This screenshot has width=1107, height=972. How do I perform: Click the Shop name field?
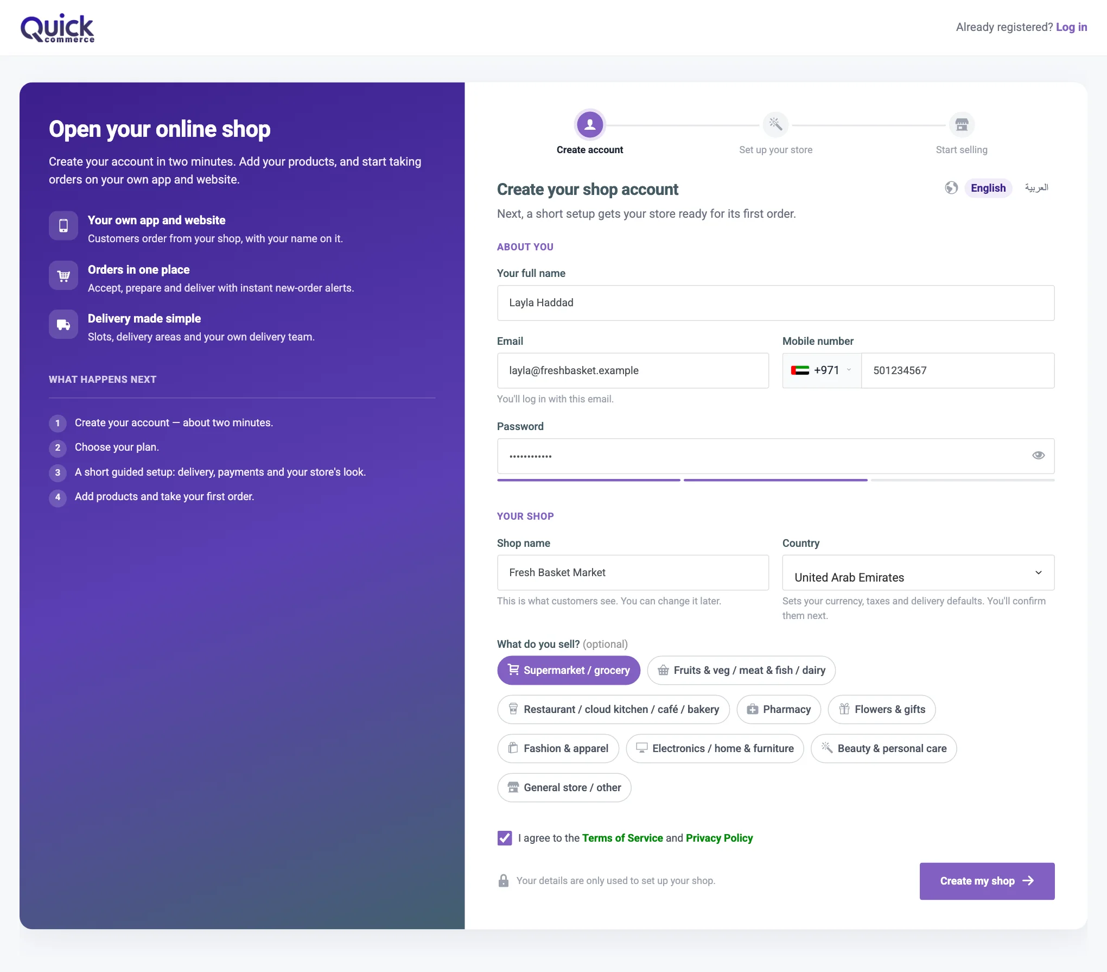633,572
